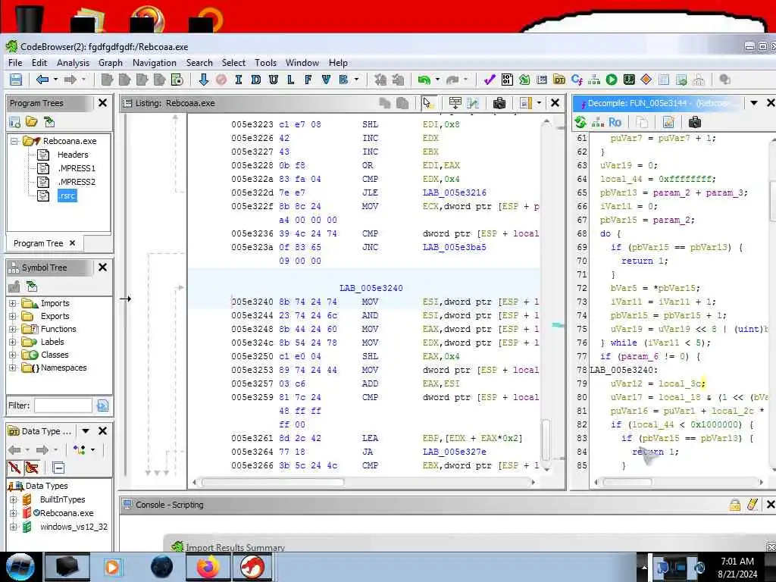Select the Program Tree tab
This screenshot has height=582, width=776.
pos(39,243)
